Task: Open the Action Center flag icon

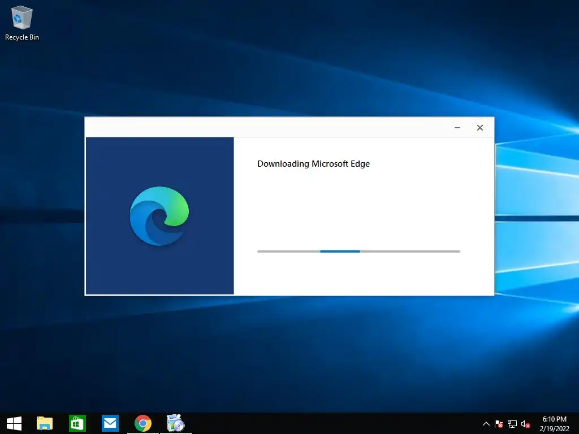Action: 499,424
